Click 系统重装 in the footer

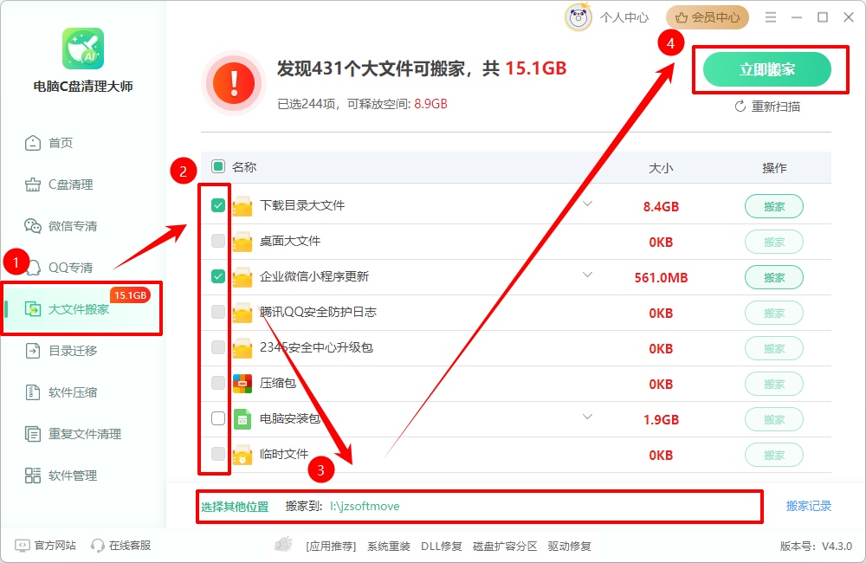coord(389,546)
